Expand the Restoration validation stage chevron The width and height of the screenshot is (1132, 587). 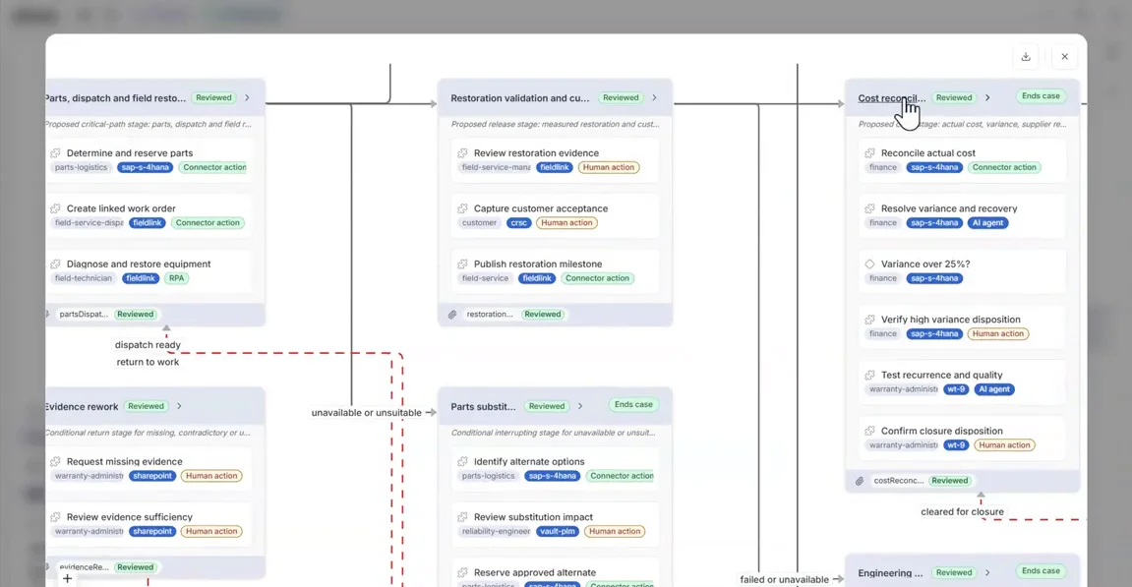point(654,97)
